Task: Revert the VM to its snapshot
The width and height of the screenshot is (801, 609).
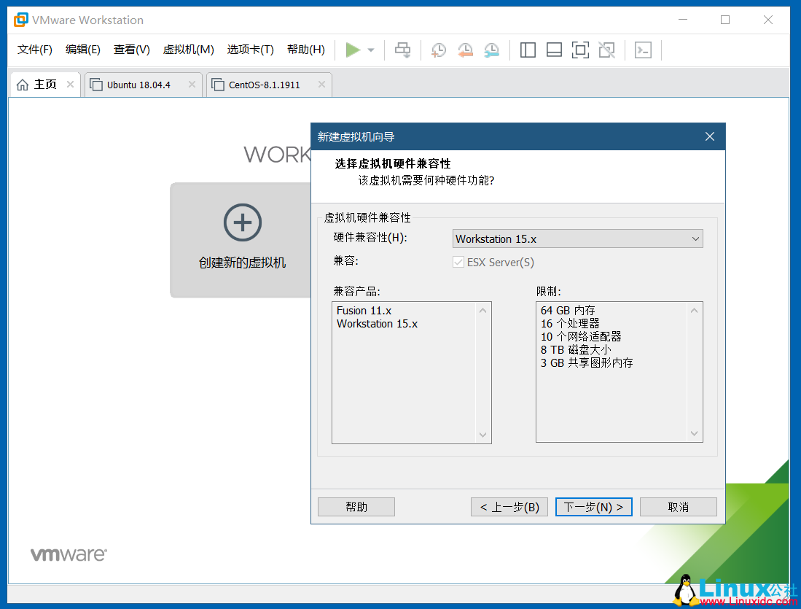Action: point(465,50)
